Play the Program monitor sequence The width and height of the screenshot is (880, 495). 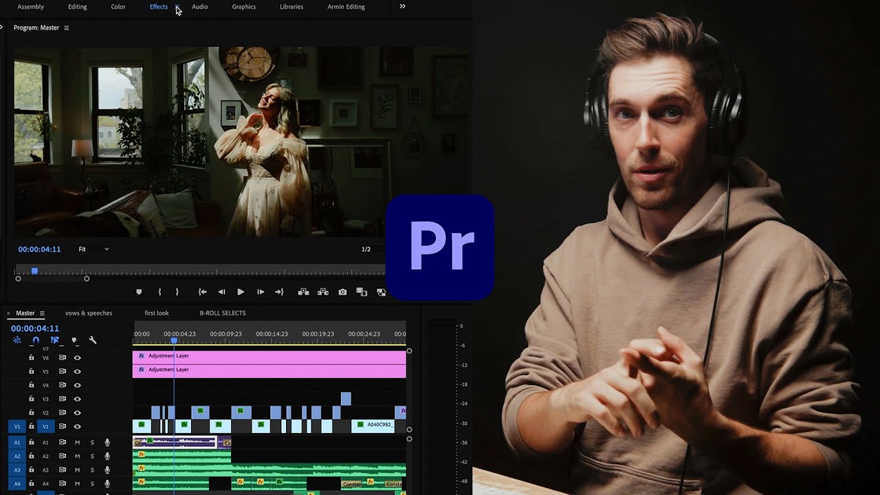pyautogui.click(x=241, y=292)
